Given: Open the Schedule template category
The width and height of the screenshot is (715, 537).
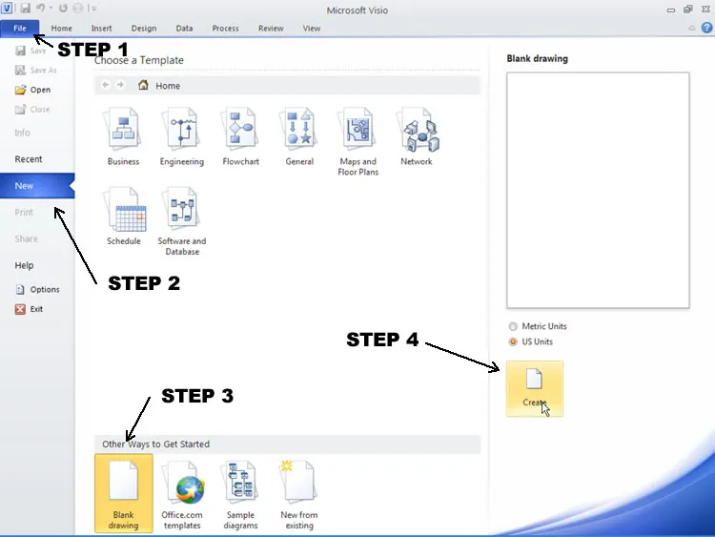Looking at the screenshot, I should [124, 216].
